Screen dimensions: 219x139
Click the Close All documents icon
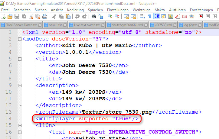(38, 16)
